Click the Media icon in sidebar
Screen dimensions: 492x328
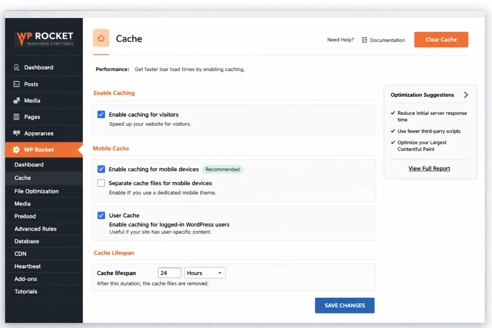pyautogui.click(x=16, y=101)
